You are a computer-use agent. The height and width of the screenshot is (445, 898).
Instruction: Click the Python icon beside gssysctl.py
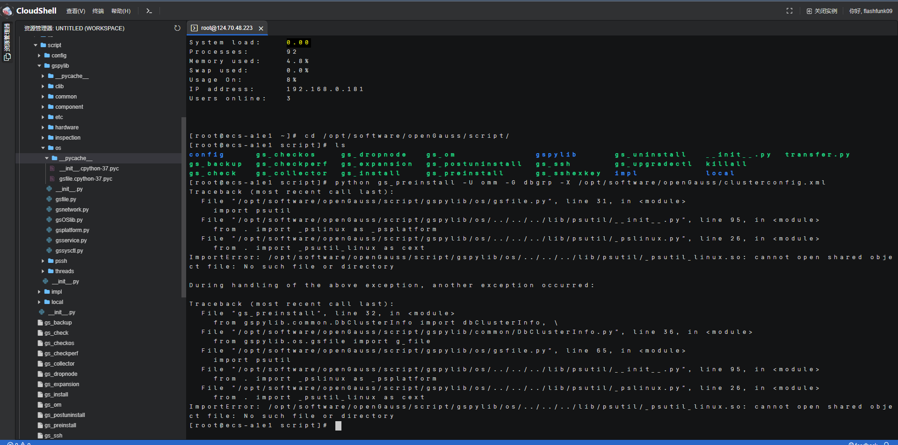49,251
